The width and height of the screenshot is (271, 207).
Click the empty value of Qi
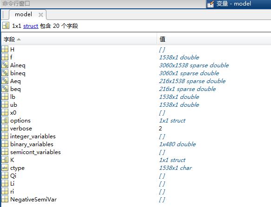click(x=162, y=176)
